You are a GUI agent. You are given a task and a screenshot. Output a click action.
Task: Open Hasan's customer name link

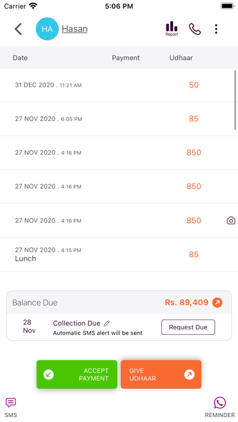coord(75,28)
